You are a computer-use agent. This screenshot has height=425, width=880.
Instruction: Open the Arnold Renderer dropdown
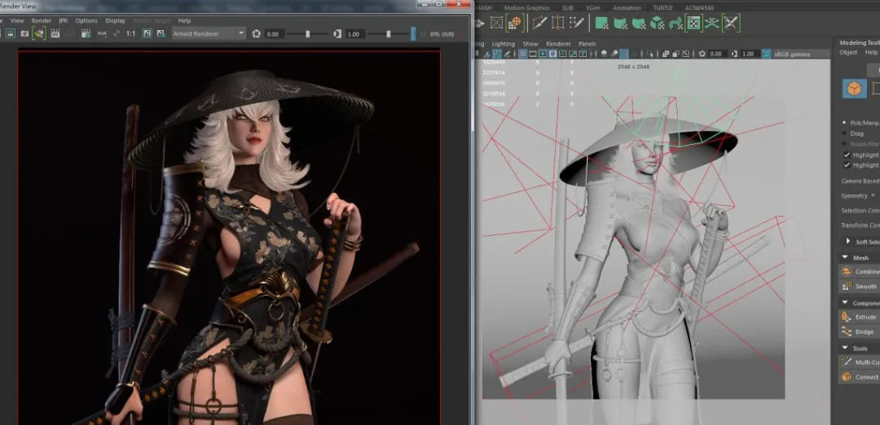tap(209, 34)
